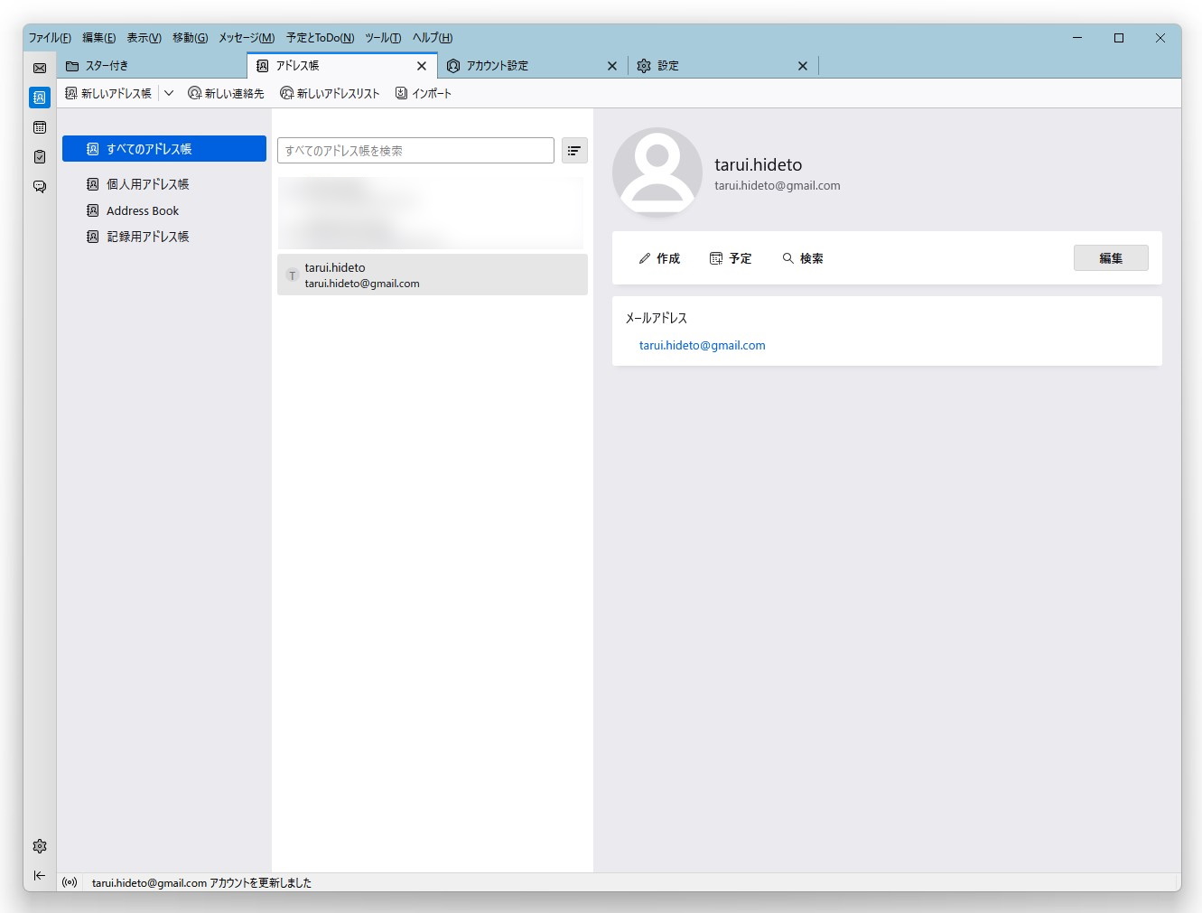Click 検索 to search messages

803,258
